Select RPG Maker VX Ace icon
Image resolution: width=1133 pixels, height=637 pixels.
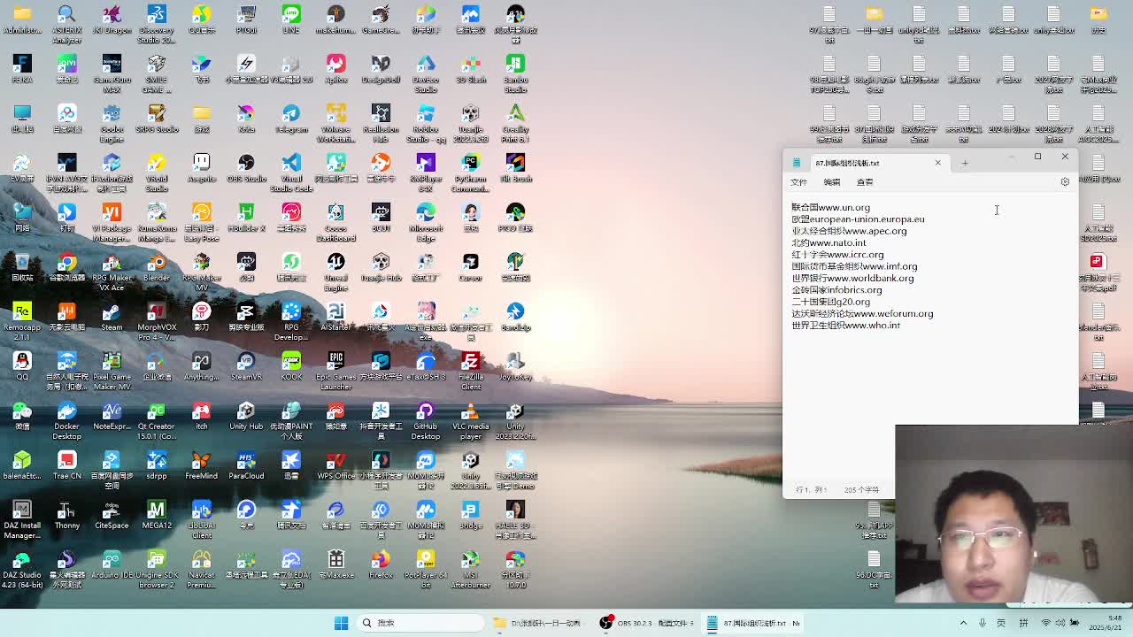(112, 271)
